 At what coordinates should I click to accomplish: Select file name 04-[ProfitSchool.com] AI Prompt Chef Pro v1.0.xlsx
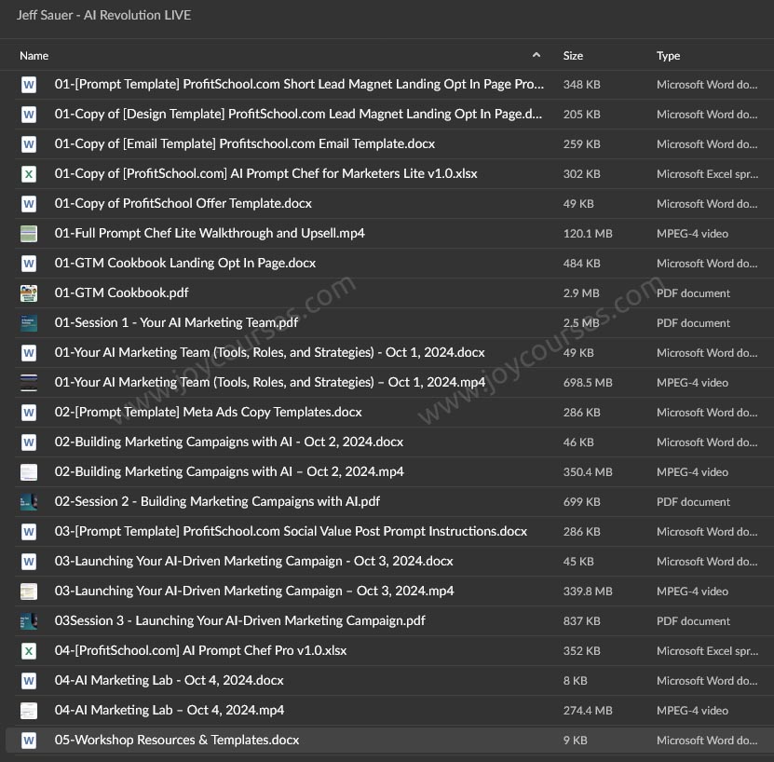pos(200,650)
